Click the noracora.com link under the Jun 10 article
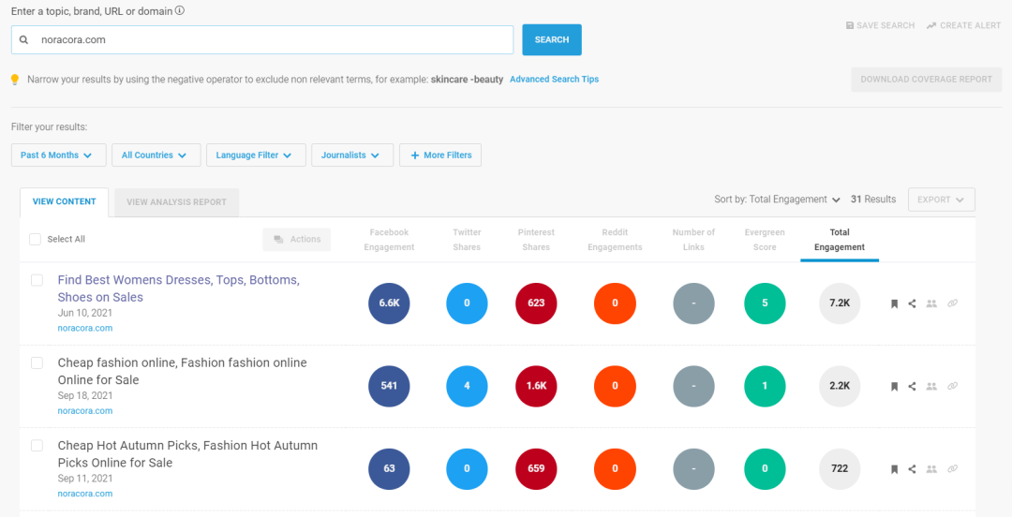Image resolution: width=1012 pixels, height=517 pixels. click(85, 328)
